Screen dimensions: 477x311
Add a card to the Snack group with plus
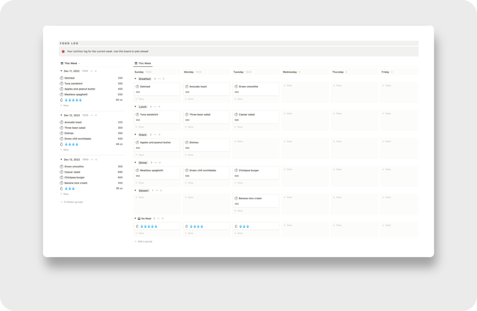pyautogui.click(x=159, y=135)
